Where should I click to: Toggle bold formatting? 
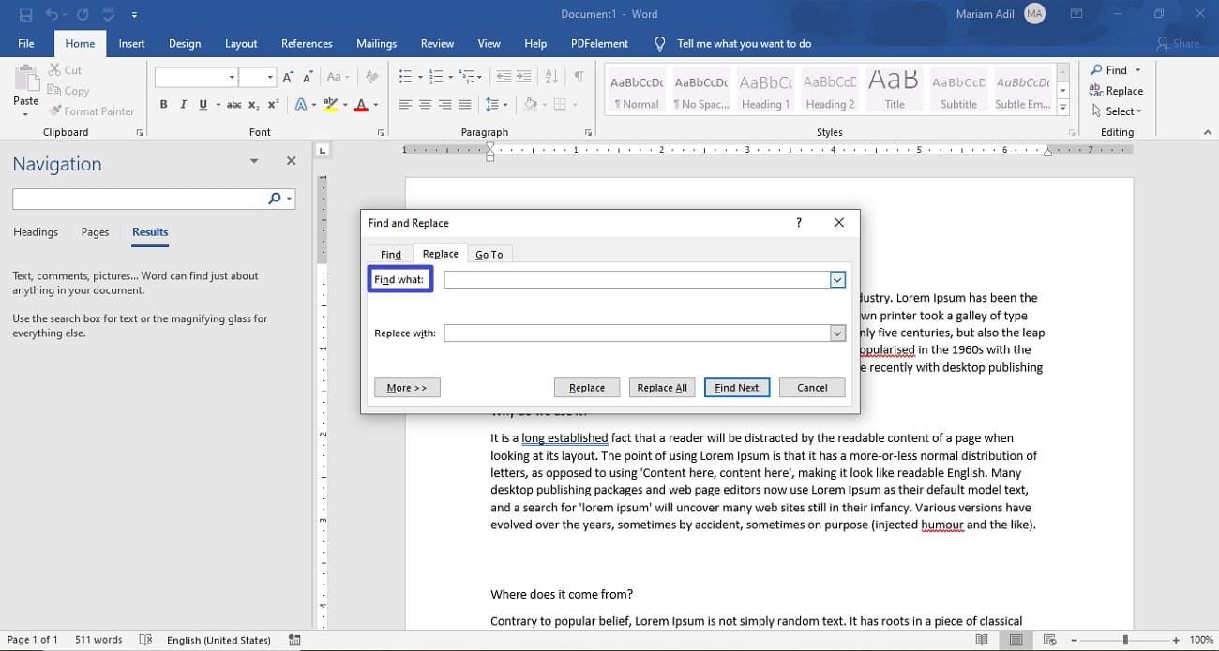163,106
